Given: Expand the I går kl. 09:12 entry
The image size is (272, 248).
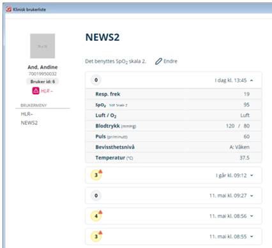Looking at the screenshot, I should 252,175.
